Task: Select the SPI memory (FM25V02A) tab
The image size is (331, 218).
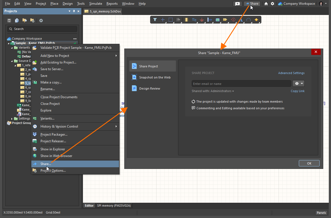Action: point(114,206)
